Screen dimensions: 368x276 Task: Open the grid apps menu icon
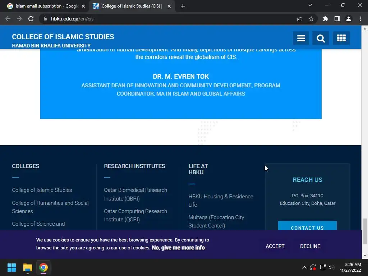point(341,38)
